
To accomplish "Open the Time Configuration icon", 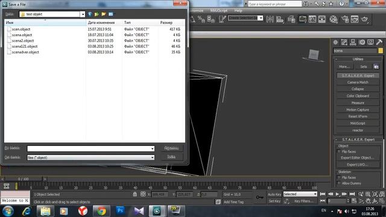I will point(354,201).
